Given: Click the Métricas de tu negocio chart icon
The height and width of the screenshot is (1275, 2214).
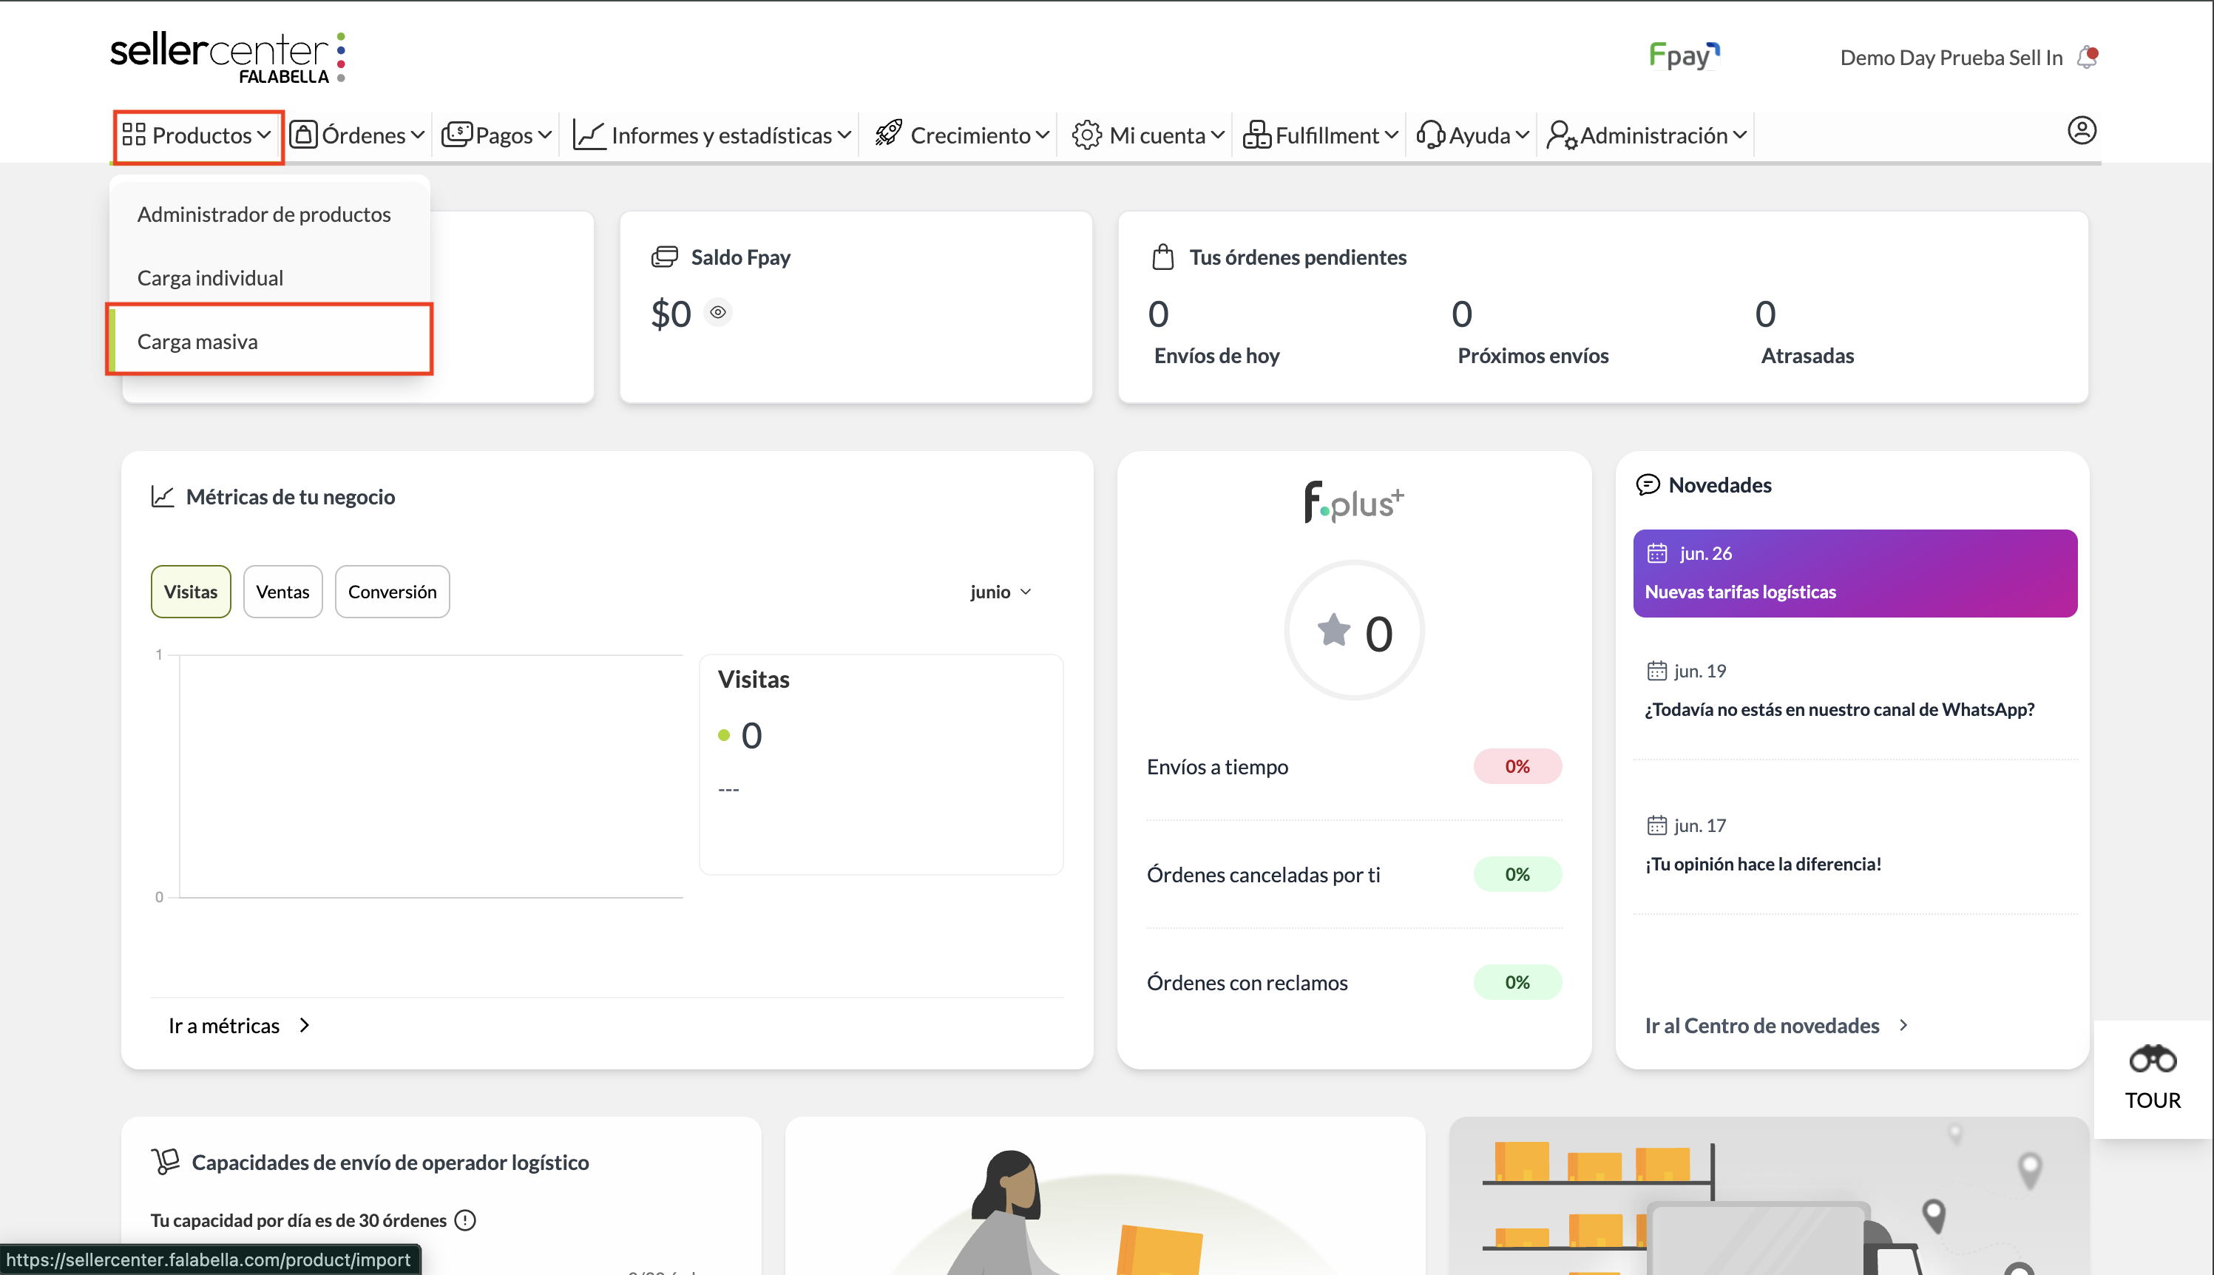Looking at the screenshot, I should (163, 496).
